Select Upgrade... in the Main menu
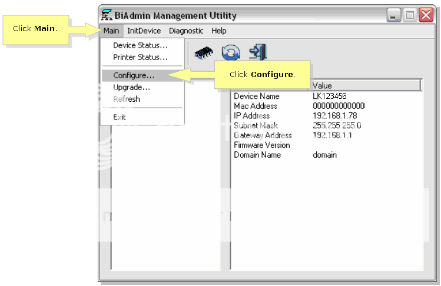Image resolution: width=441 pixels, height=286 pixels. tap(142, 88)
